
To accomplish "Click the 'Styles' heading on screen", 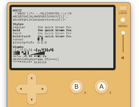I will (18, 24).
